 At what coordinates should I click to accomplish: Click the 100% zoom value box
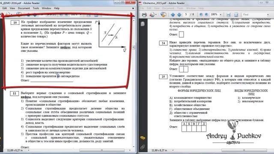pyautogui.click(x=214, y=14)
